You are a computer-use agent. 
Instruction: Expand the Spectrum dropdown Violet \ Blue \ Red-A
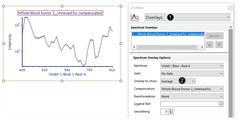click(x=192, y=66)
